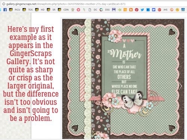View site information icon in address bar
The width and height of the screenshot is (187, 140).
tap(4, 4)
